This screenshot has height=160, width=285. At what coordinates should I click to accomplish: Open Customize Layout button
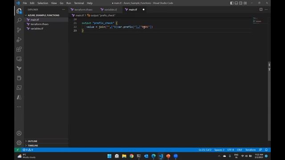click(245, 3)
